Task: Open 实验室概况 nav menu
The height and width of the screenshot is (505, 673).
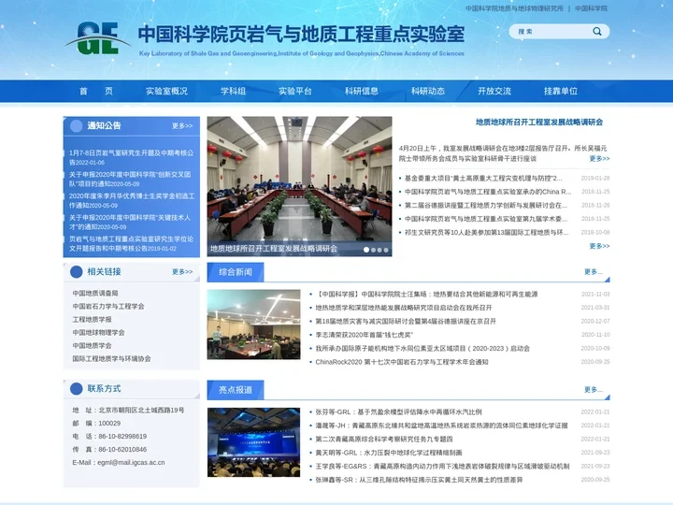Action: pyautogui.click(x=166, y=91)
